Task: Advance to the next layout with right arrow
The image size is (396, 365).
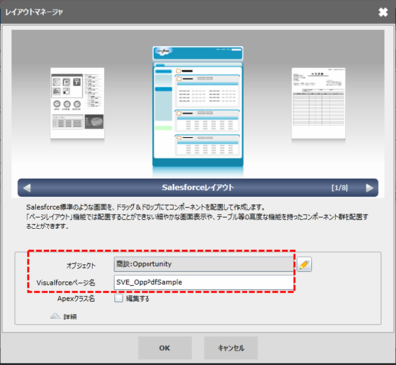Action: 369,188
